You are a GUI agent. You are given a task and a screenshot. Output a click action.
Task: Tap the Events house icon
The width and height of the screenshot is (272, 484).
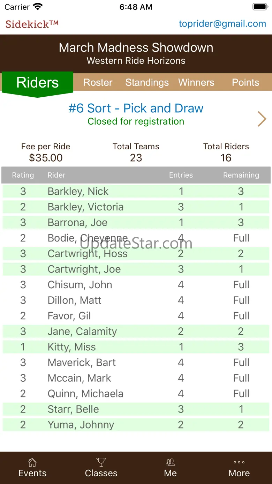tap(32, 463)
